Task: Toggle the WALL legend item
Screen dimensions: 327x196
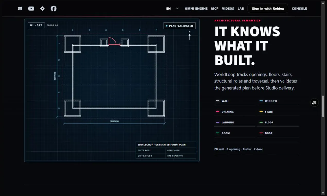Action: [x=235, y=101]
